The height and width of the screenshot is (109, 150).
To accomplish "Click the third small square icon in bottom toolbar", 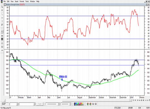I will click(93, 104).
